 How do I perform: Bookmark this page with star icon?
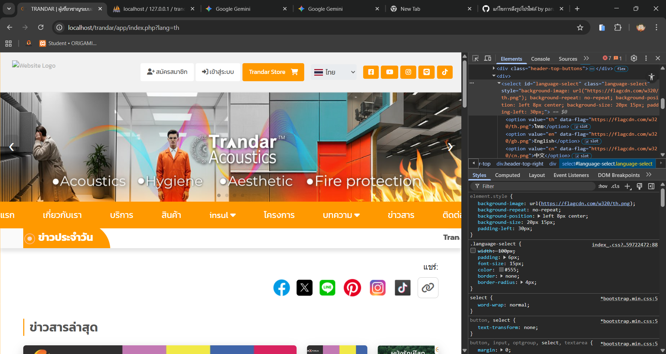coord(580,28)
